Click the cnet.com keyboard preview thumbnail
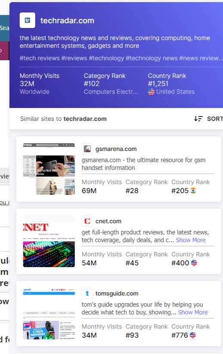 (49, 241)
